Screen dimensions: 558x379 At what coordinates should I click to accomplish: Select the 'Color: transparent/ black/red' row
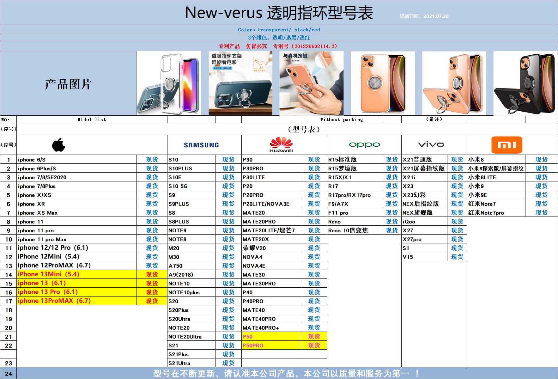279,29
